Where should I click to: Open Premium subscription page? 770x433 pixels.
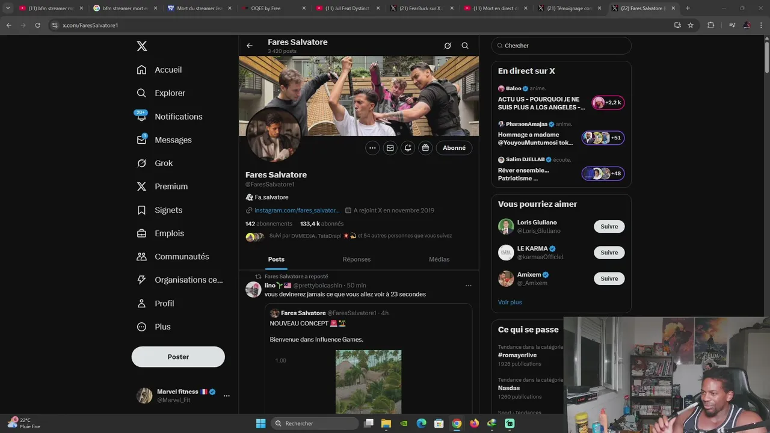coord(162,186)
